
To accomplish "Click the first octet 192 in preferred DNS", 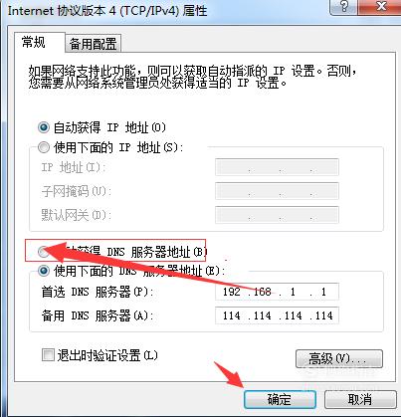I will click(232, 292).
